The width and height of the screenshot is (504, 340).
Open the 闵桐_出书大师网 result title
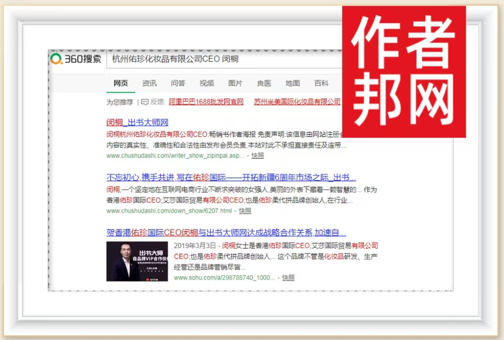point(137,122)
